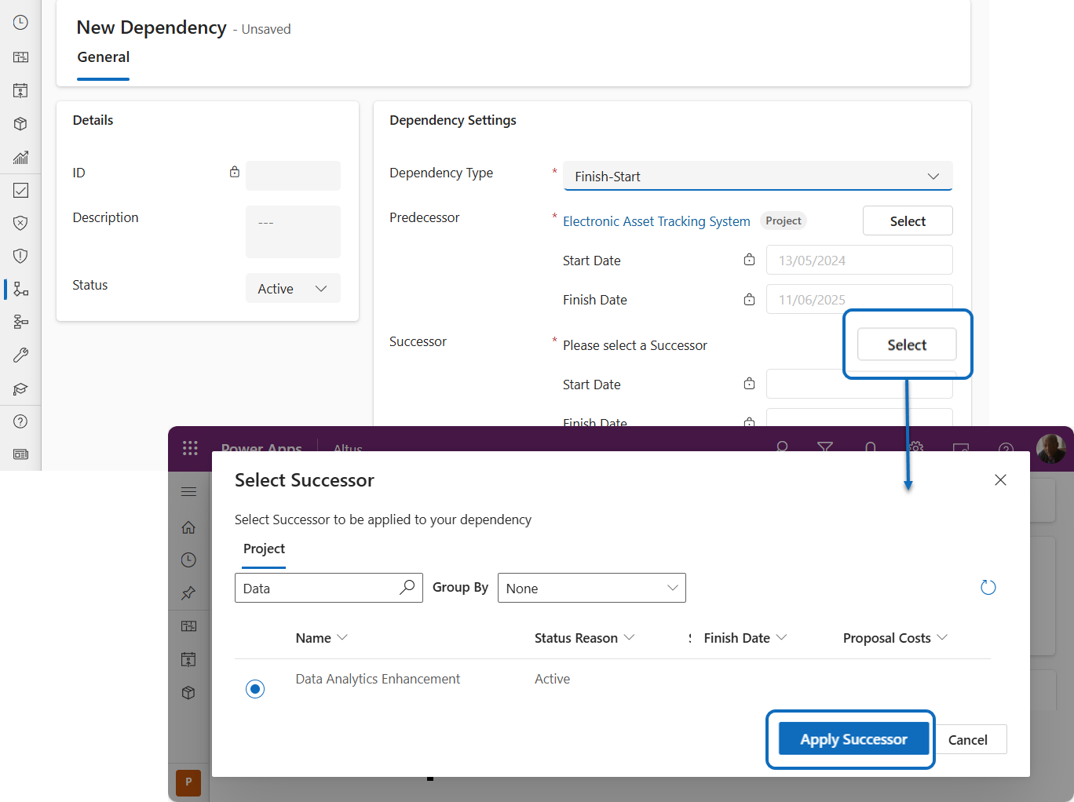Image resolution: width=1074 pixels, height=802 pixels.
Task: Switch to the General tab
Action: click(x=104, y=57)
